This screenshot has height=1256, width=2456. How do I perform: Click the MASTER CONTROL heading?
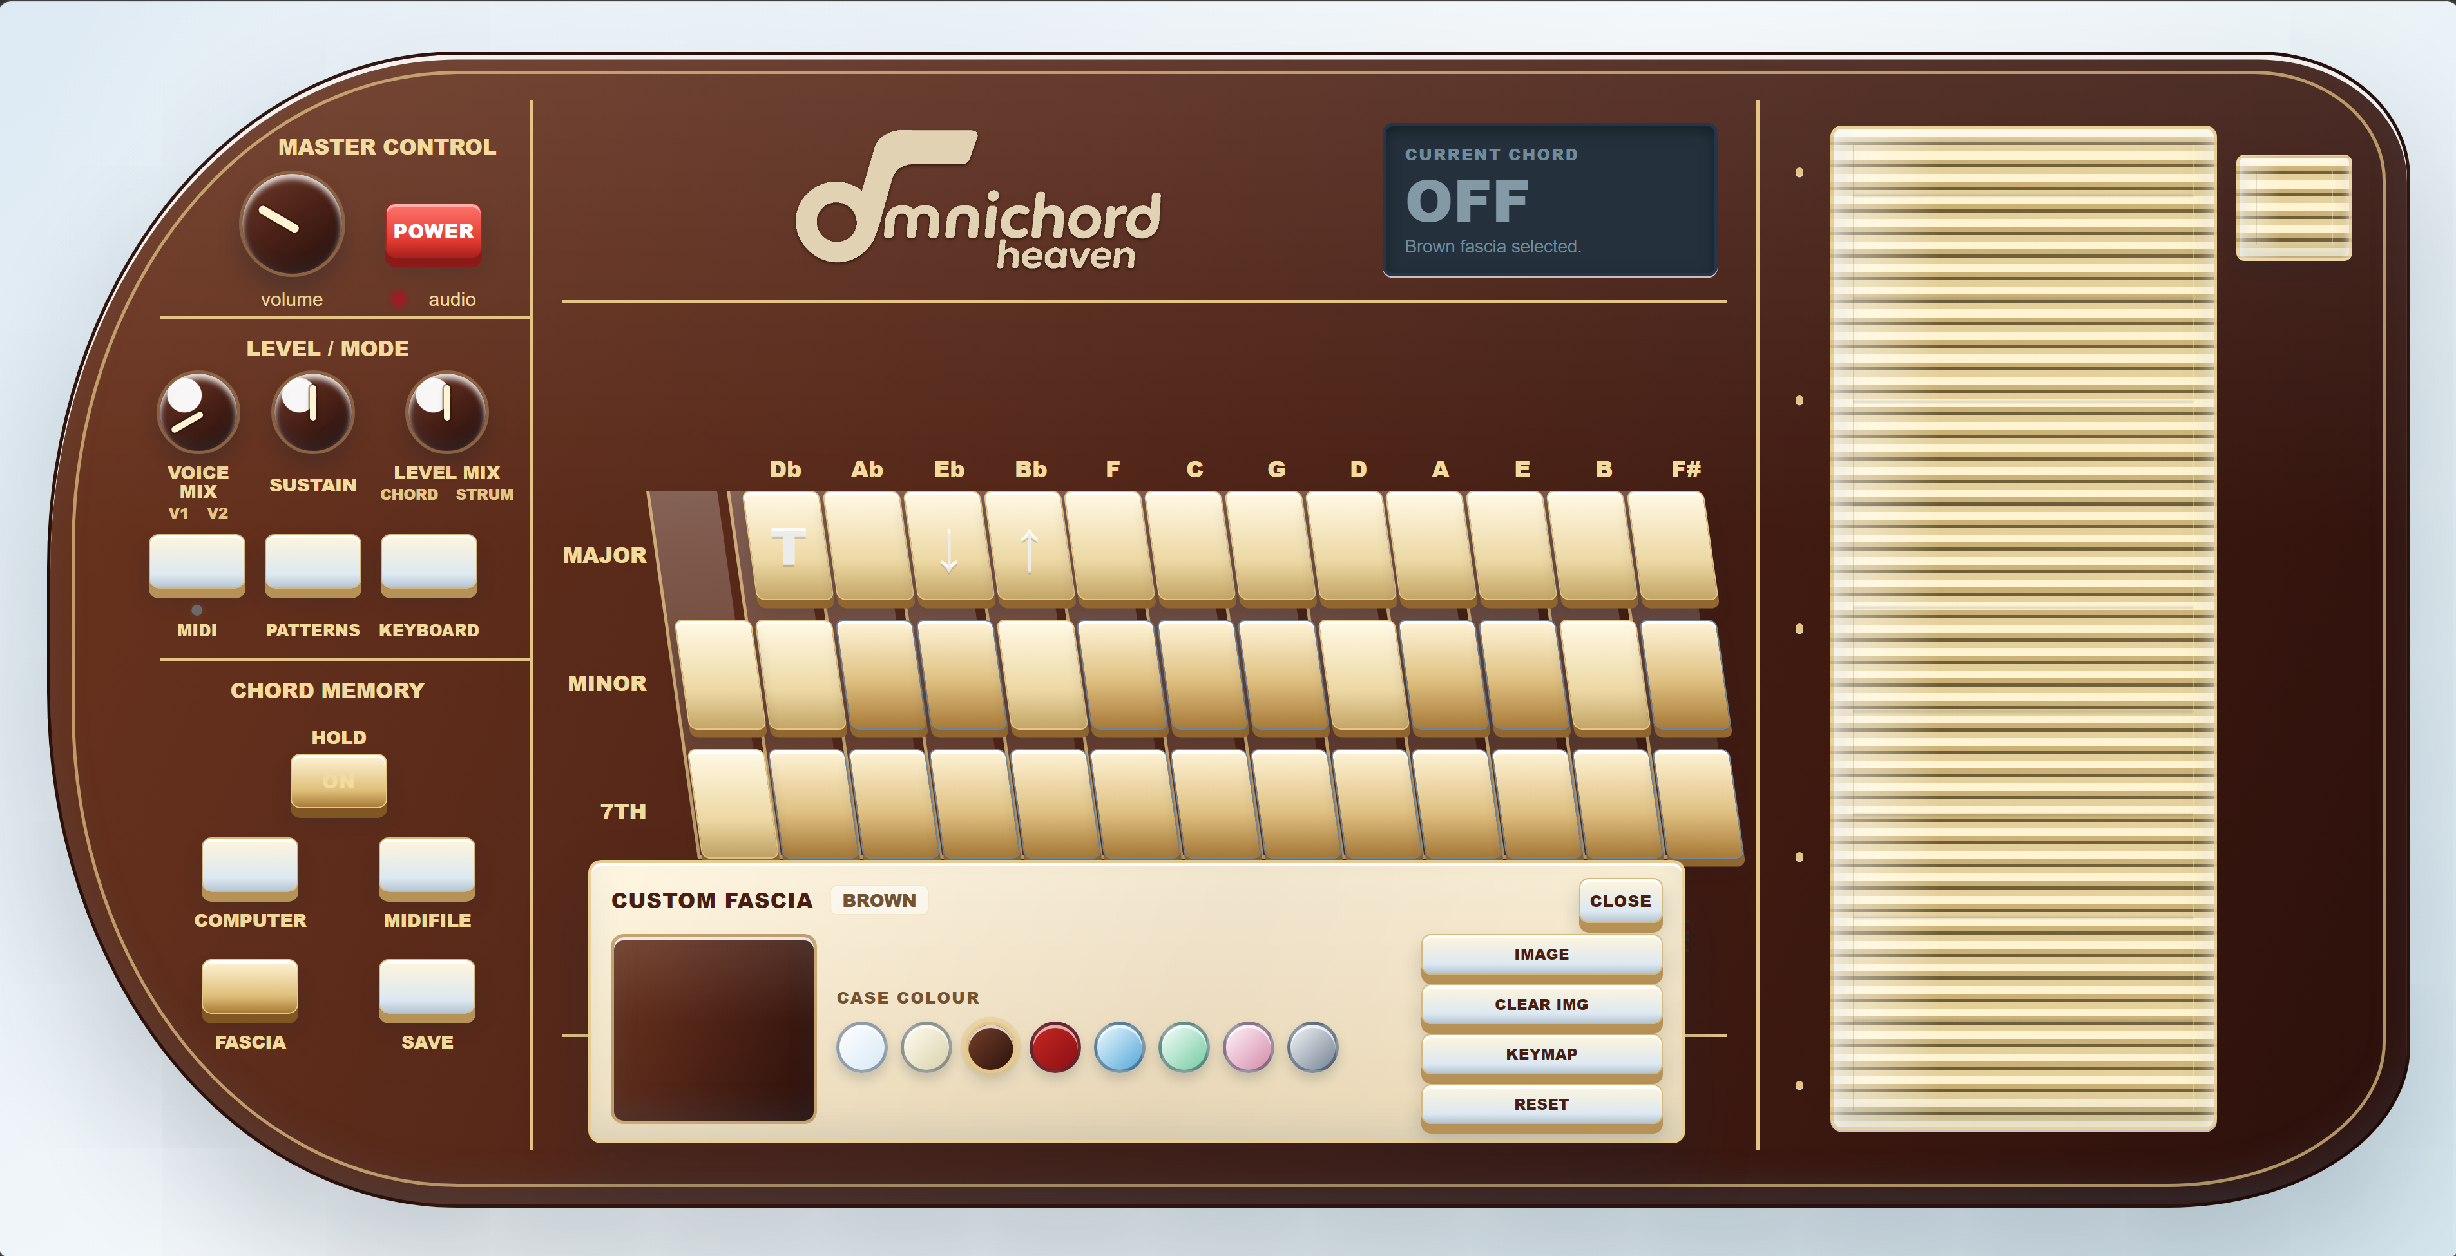(387, 147)
